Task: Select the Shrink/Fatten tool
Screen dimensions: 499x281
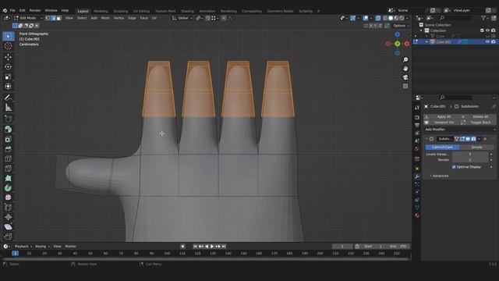Action: 9,217
